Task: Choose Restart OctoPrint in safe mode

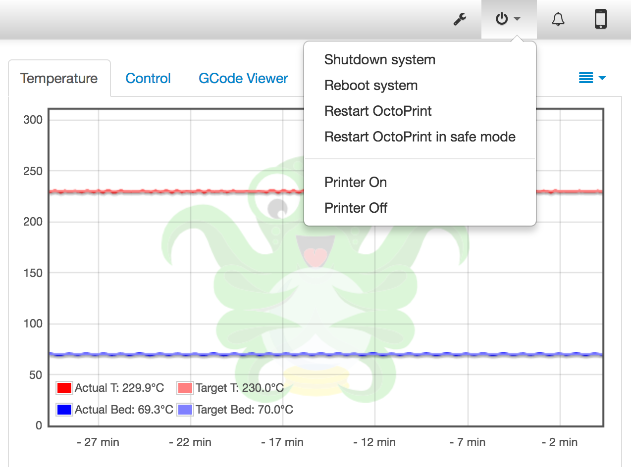Action: click(420, 137)
